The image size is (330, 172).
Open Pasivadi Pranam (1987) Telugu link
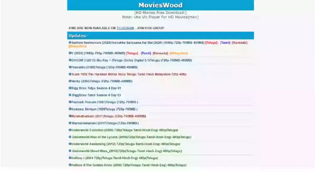105,102
